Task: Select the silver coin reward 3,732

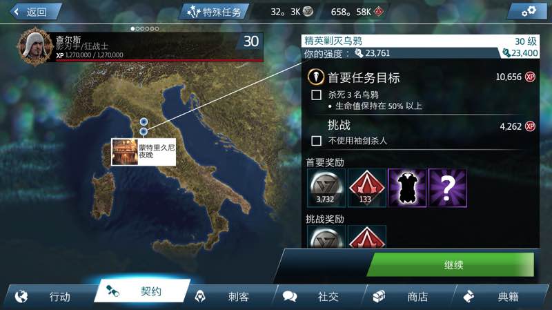Action: 326,188
